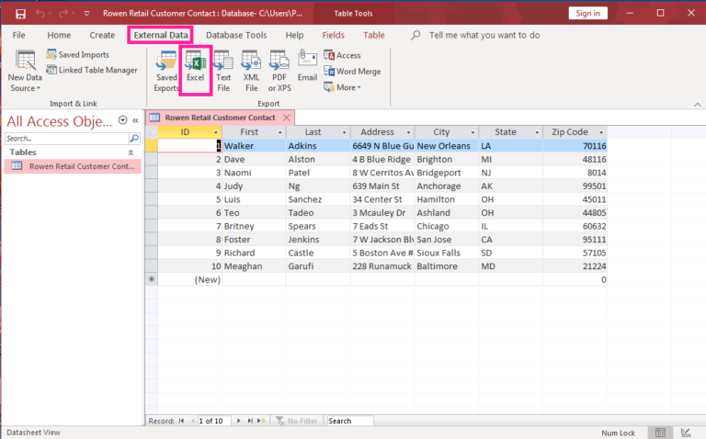The image size is (706, 439).
Task: Open the Create ribbon tab
Action: click(x=102, y=35)
